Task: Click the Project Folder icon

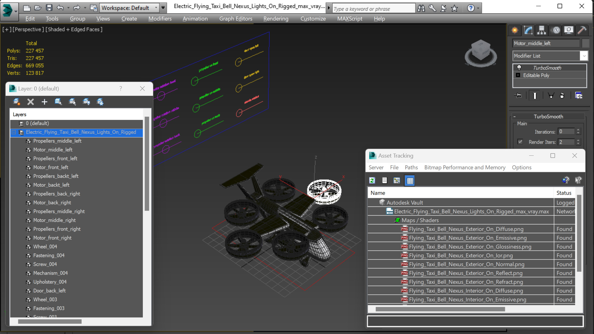Action: [93, 8]
